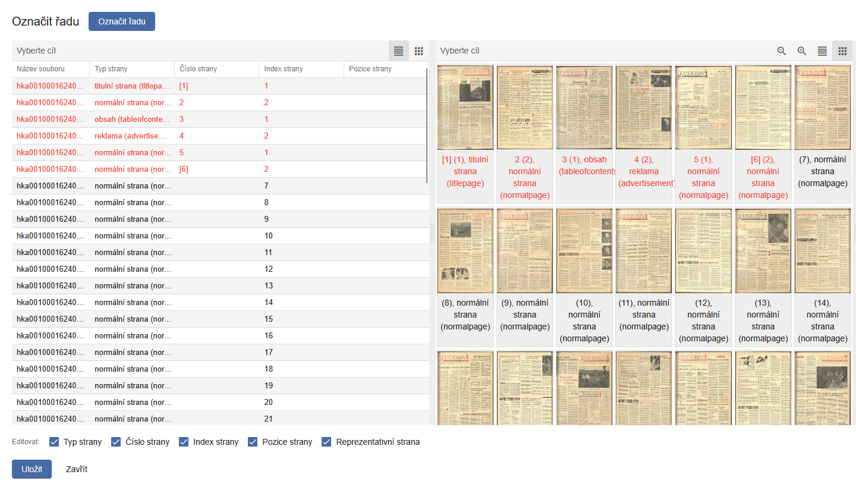
Task: Uncheck the Typ strany checkbox
Action: pos(54,442)
